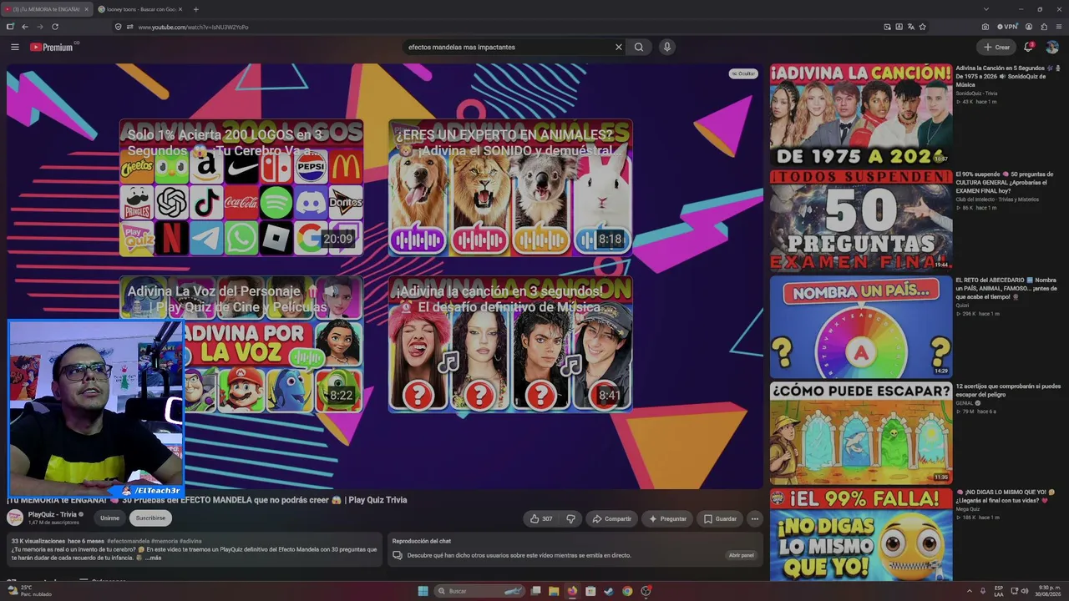This screenshot has height=601, width=1069.
Task: Open more actions three-dot menu
Action: pyautogui.click(x=754, y=518)
